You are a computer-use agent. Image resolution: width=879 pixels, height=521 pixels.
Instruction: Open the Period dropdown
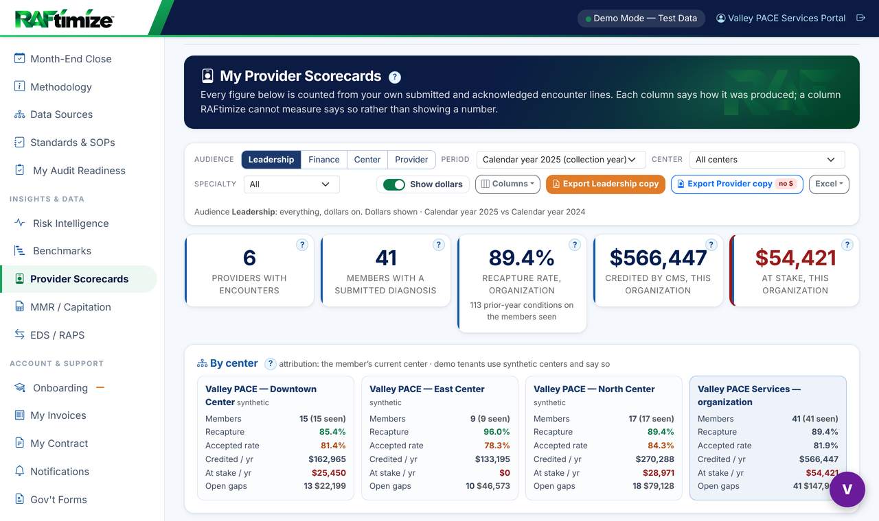click(561, 160)
